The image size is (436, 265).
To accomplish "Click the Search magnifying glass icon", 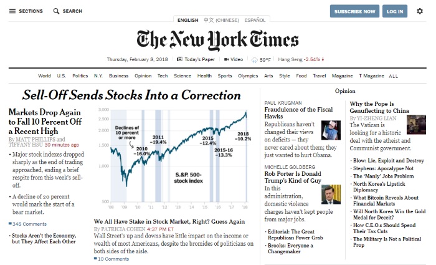I will [56, 11].
